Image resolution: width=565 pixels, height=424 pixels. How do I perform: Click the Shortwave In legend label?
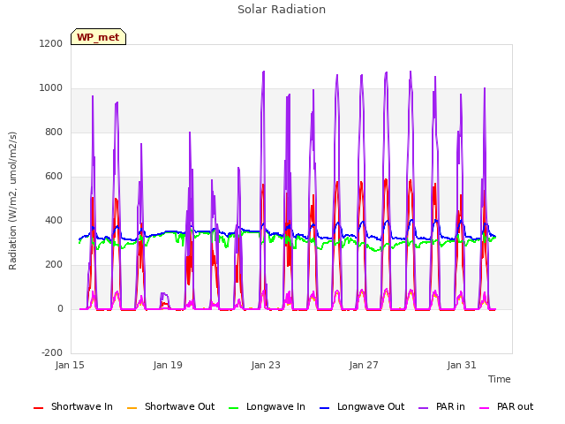coord(82,406)
